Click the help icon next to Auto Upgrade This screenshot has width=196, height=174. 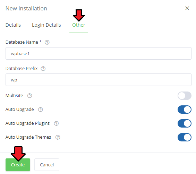[40, 110]
